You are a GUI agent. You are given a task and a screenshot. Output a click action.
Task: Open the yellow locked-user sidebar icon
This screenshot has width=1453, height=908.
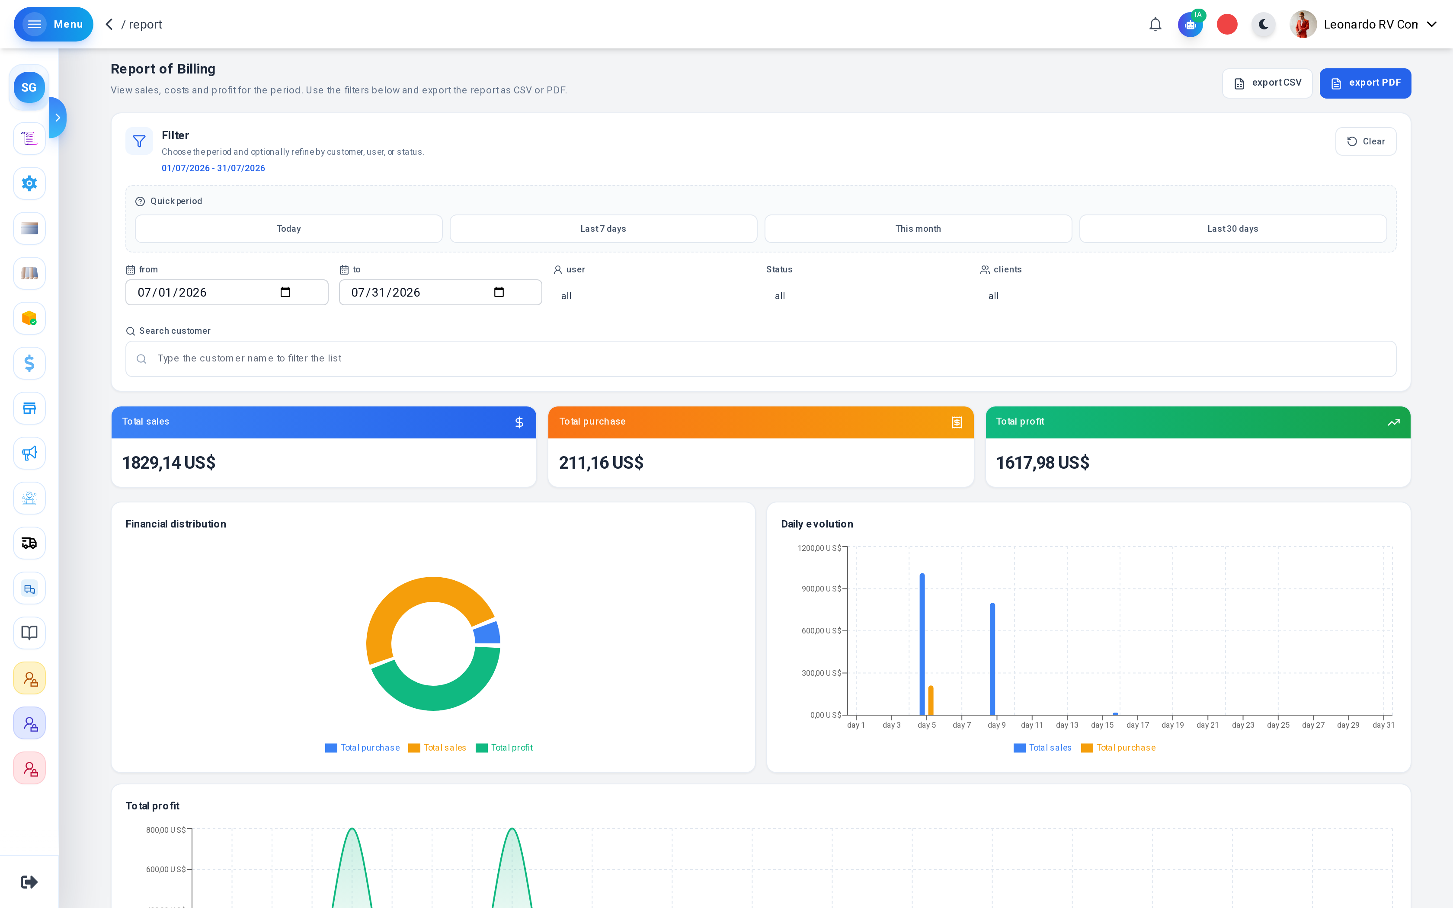[x=29, y=678]
